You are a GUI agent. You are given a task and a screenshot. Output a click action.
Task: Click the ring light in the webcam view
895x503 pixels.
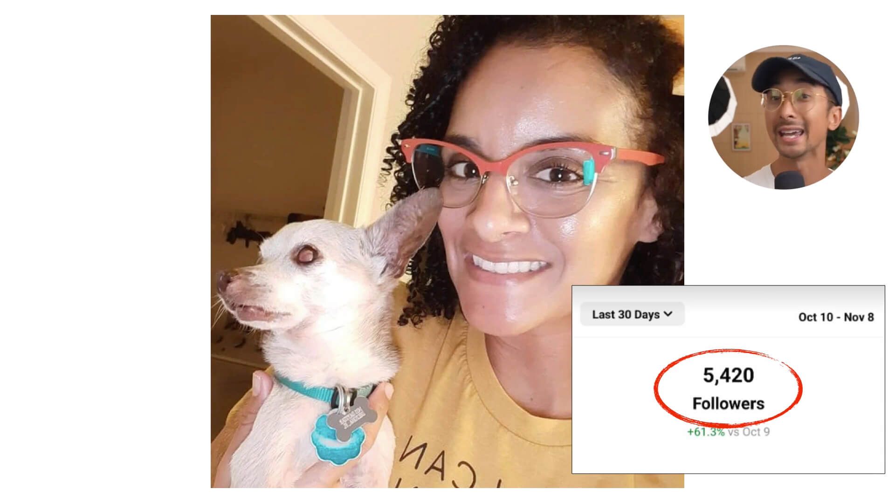[x=722, y=109]
